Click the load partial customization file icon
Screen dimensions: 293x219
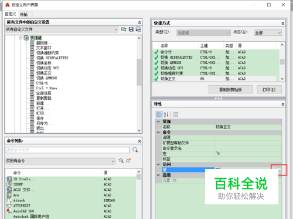click(124, 29)
